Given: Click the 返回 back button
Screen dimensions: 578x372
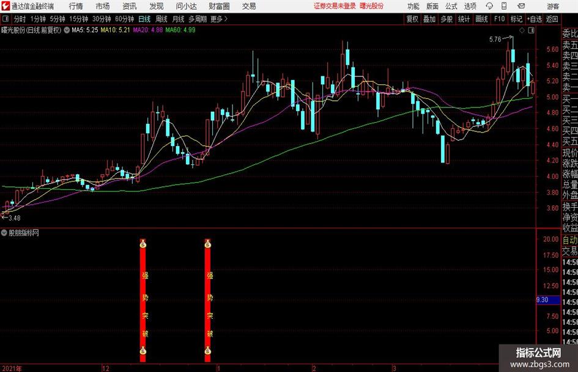Looking at the screenshot, I should (x=552, y=19).
